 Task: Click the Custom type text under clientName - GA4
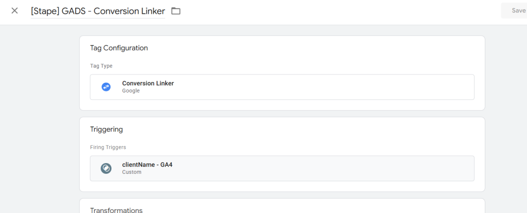click(132, 172)
